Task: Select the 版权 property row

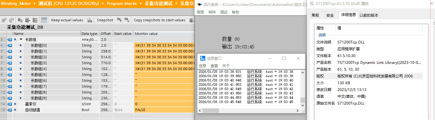Action: pos(369,76)
